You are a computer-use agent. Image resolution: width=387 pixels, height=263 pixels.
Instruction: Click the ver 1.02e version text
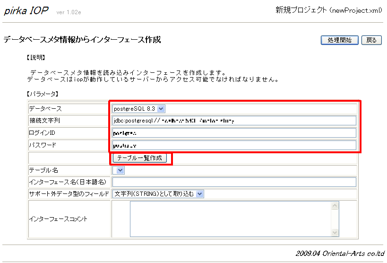69,12
